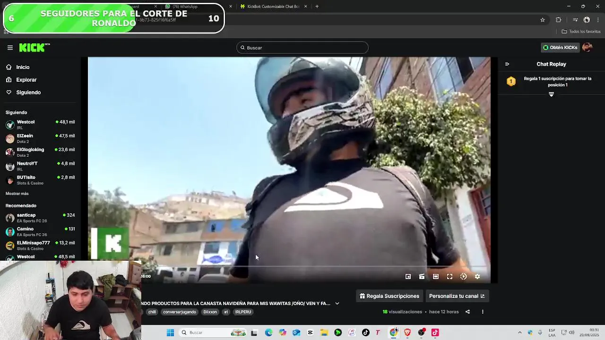Open Microsoft Edge from taskbar
This screenshot has width=605, height=340.
tap(268, 332)
